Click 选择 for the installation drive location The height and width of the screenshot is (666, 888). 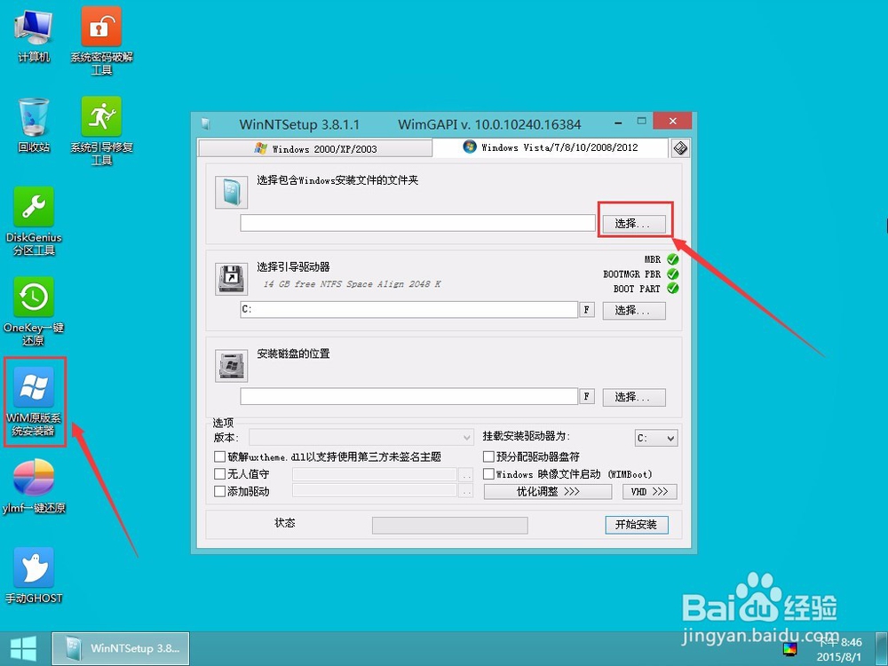[x=633, y=397]
